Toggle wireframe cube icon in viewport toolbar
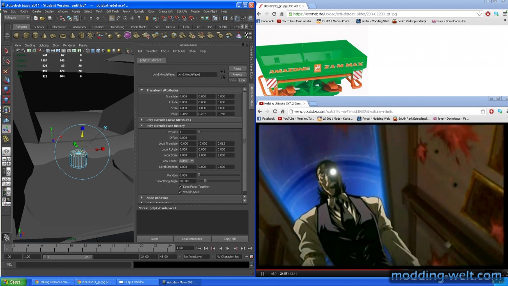This screenshot has height=286, width=508. pyautogui.click(x=88, y=50)
